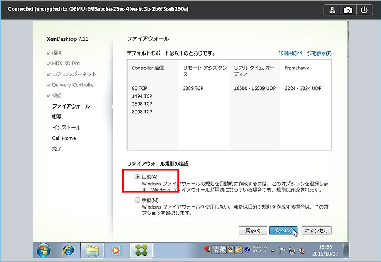
Task: Click the power icon in the console bar
Action: (x=364, y=10)
